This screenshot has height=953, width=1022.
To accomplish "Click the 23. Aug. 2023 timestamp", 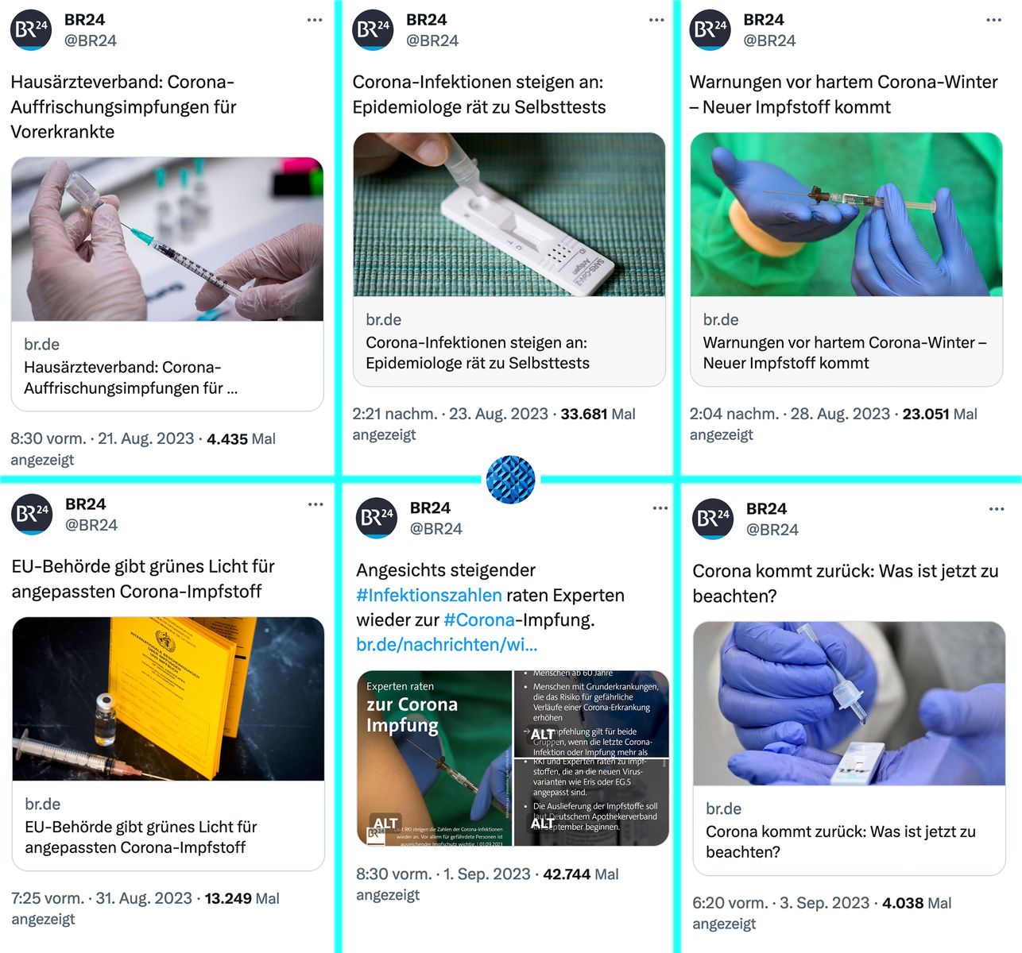I will (498, 414).
